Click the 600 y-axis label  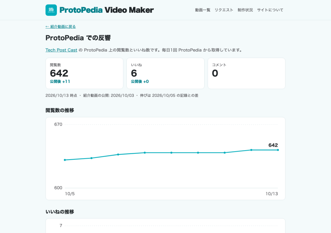click(x=58, y=188)
